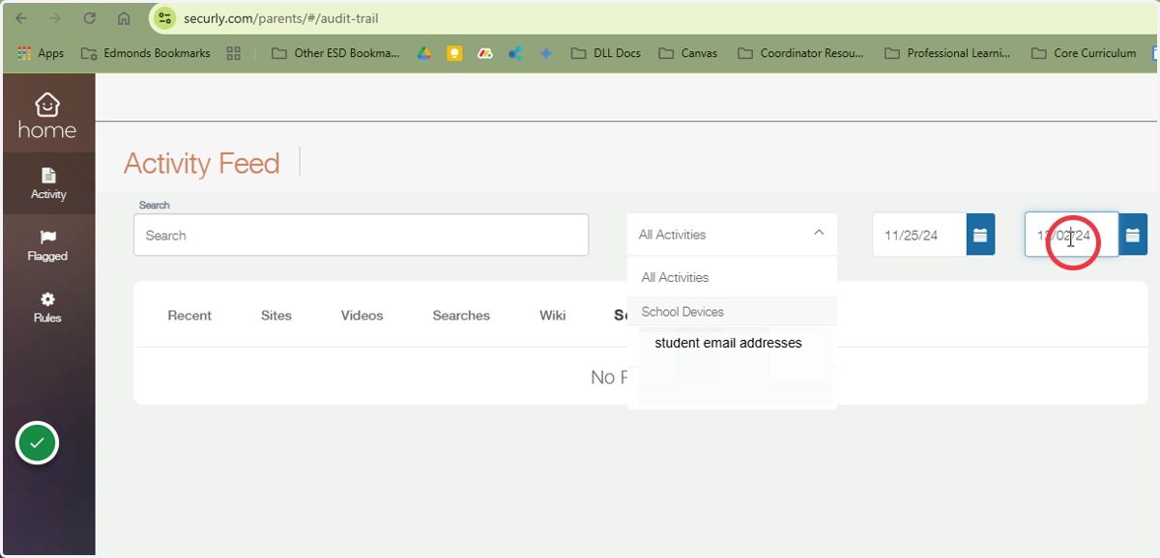This screenshot has width=1160, height=558.
Task: Open calendar picker for start date
Action: click(x=980, y=235)
